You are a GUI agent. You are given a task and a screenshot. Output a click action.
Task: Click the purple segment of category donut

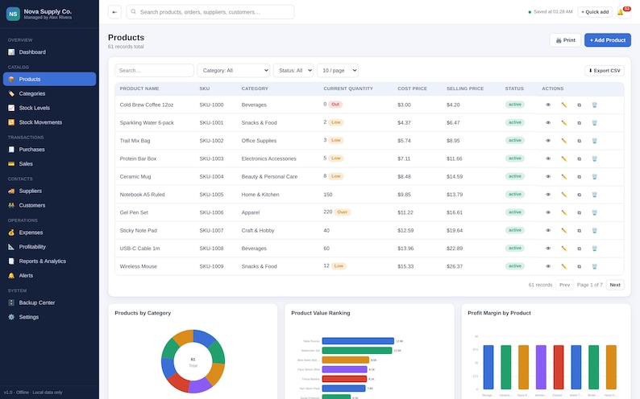pos(200,385)
